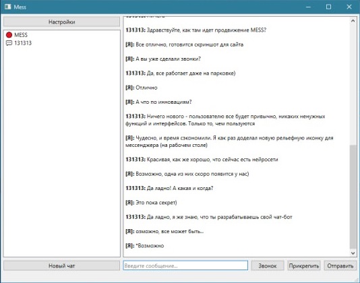Click message "Здравствуйте, как там идет продвижение MESS?"
This screenshot has width=360, height=283.
(x=196, y=30)
